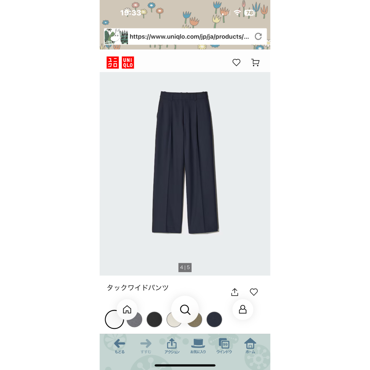The height and width of the screenshot is (370, 370).
Task: Select the white color swatch
Action: pyautogui.click(x=114, y=319)
